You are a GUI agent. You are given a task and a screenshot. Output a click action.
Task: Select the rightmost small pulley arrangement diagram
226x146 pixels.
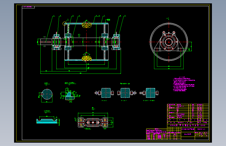tap(149, 93)
